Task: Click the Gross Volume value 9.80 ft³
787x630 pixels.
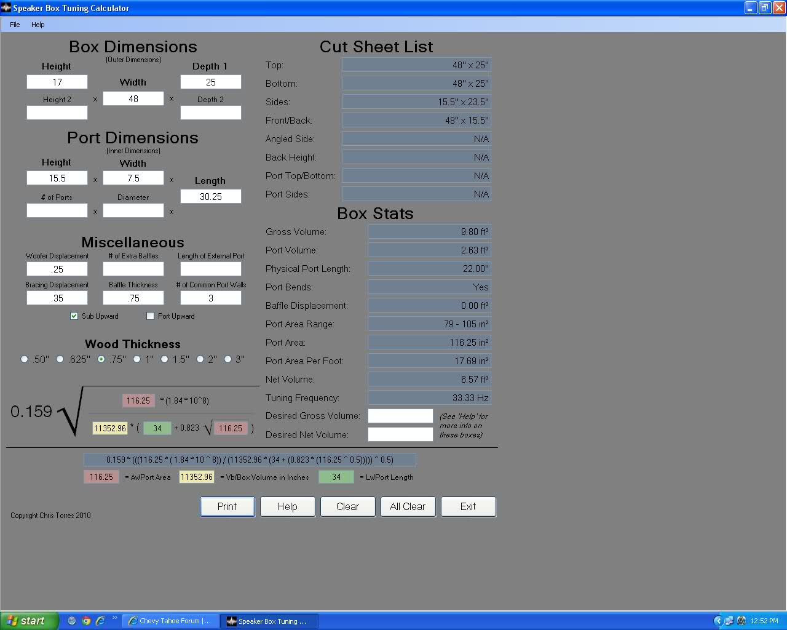Action: point(429,231)
